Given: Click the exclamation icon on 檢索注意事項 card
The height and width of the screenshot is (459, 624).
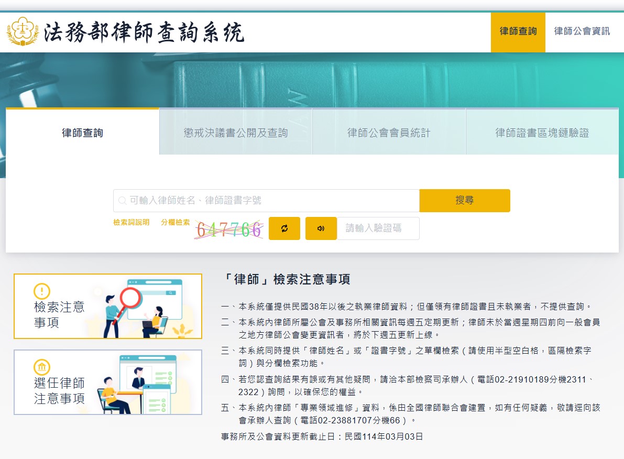Looking at the screenshot, I should (x=41, y=291).
